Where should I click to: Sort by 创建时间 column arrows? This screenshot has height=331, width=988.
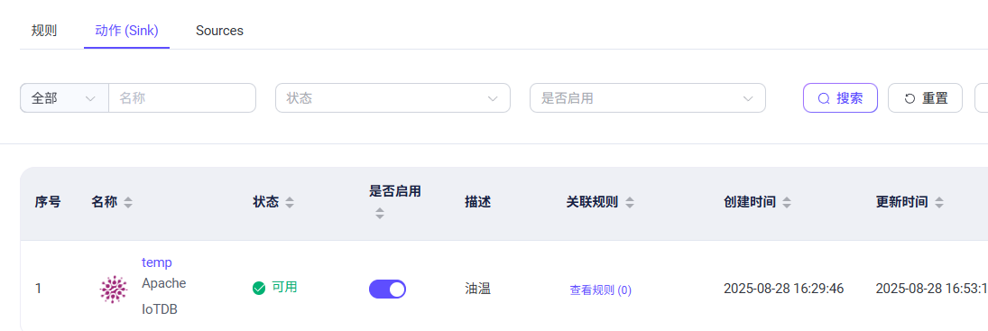coord(787,203)
